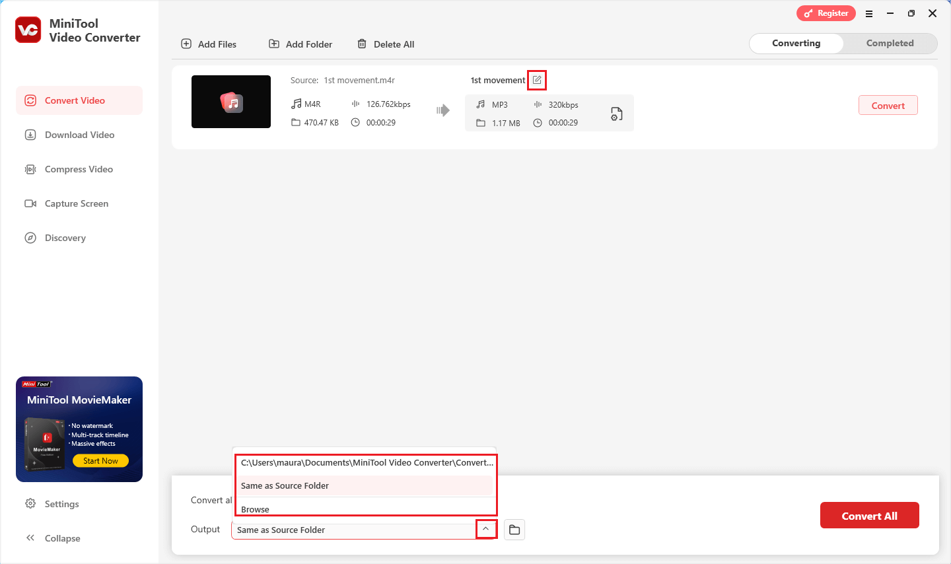
Task: Click the Add Files button
Action: 209,44
